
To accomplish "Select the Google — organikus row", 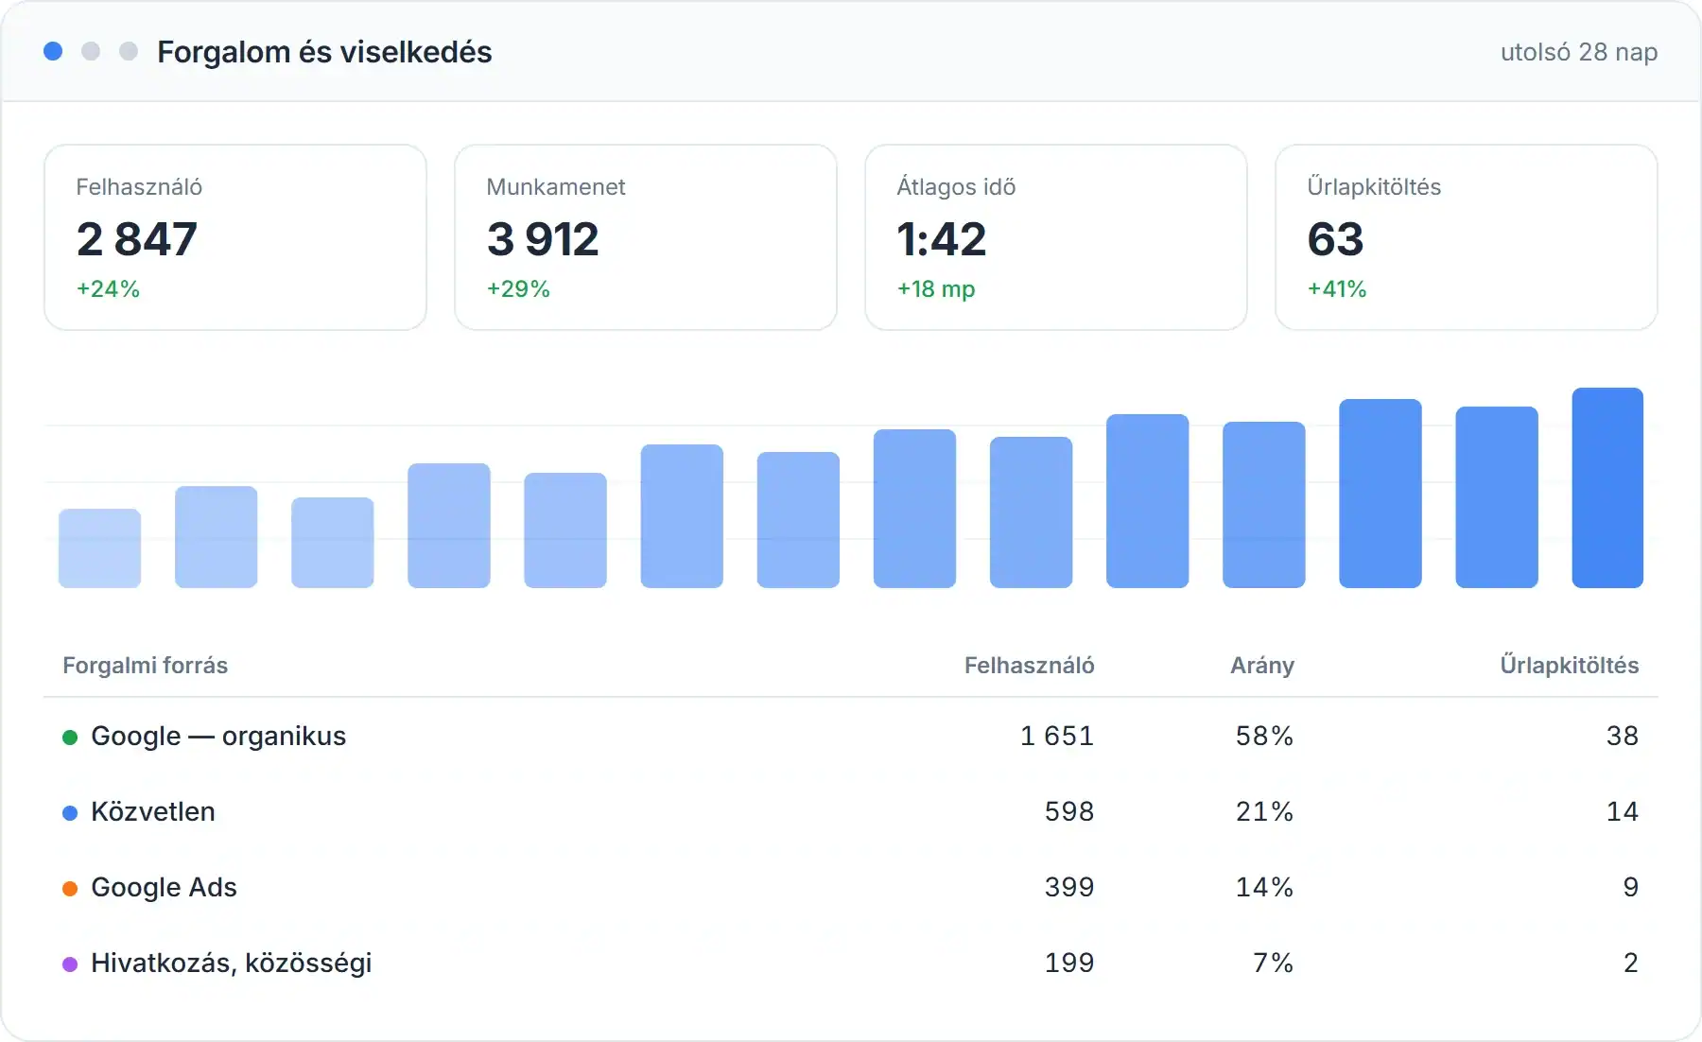I will pos(851,736).
